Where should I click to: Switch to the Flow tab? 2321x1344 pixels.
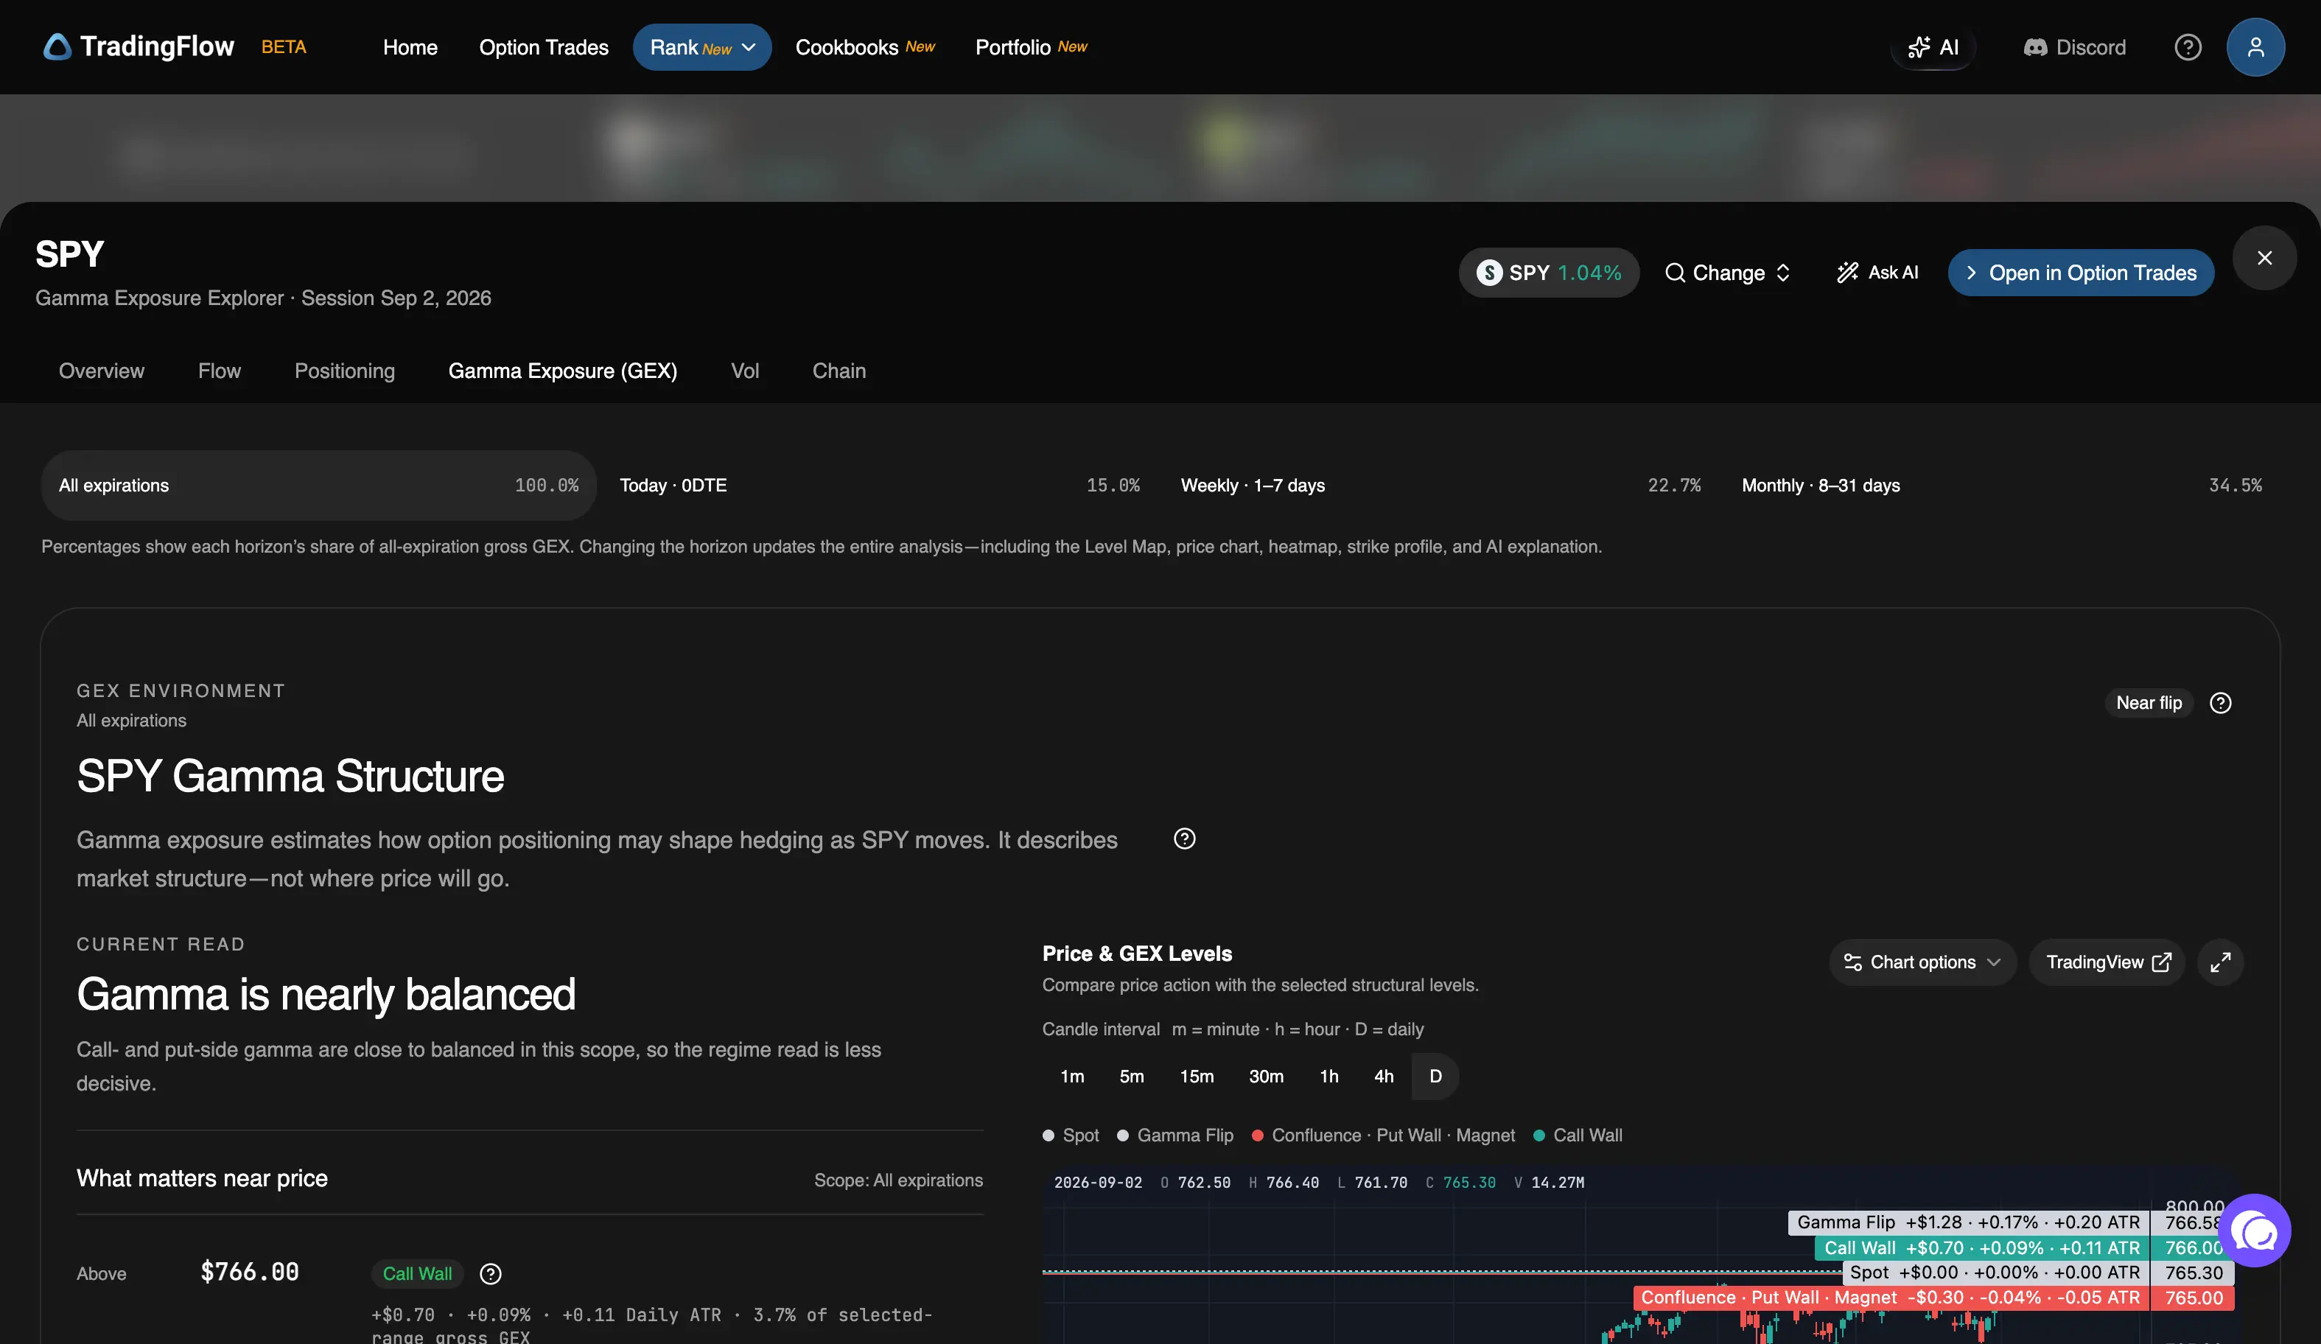tap(220, 371)
